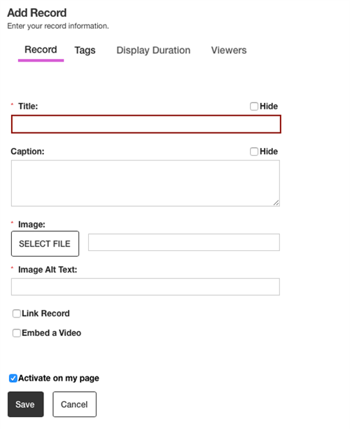Focus the Caption text area
The height and width of the screenshot is (429, 350).
point(146,184)
